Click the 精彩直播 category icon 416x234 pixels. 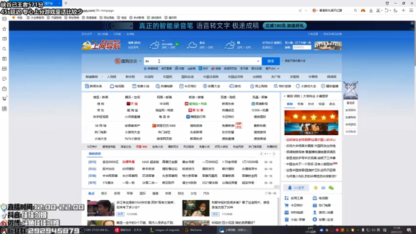tap(330, 86)
